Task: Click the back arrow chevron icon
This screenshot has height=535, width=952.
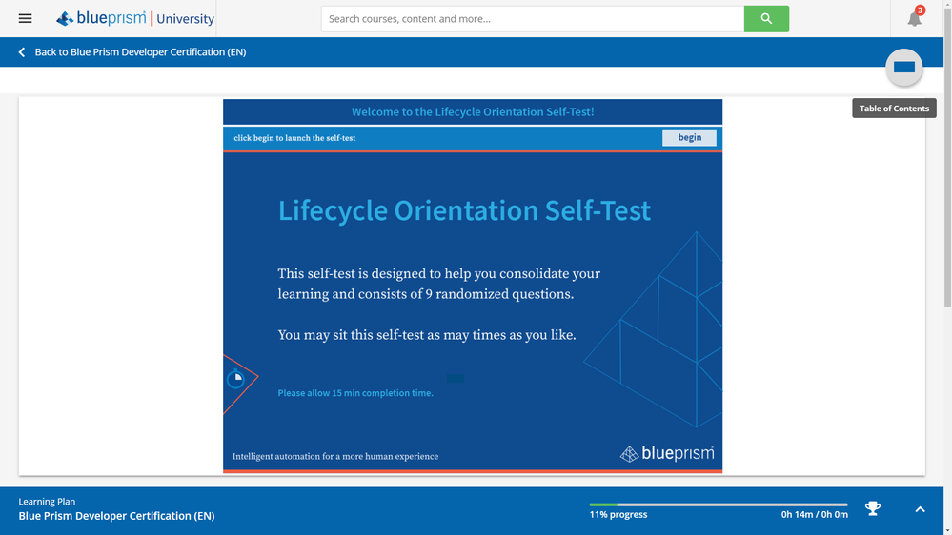Action: click(x=22, y=52)
